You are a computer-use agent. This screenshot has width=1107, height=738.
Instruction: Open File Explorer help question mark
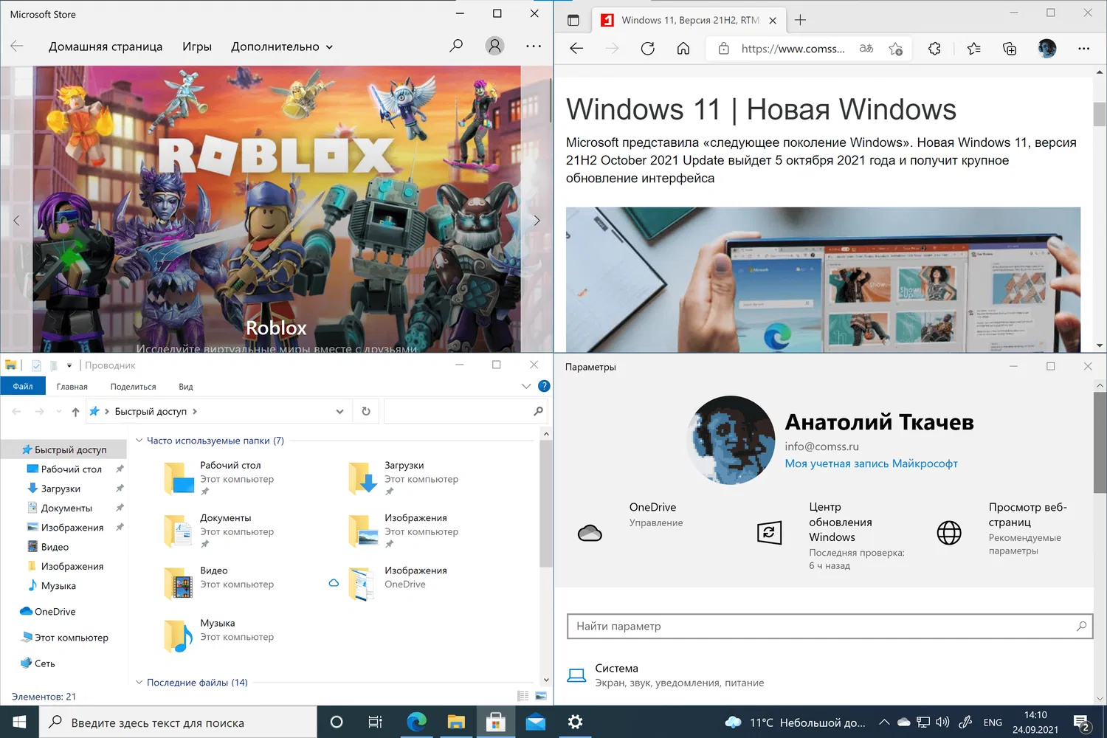click(x=544, y=385)
